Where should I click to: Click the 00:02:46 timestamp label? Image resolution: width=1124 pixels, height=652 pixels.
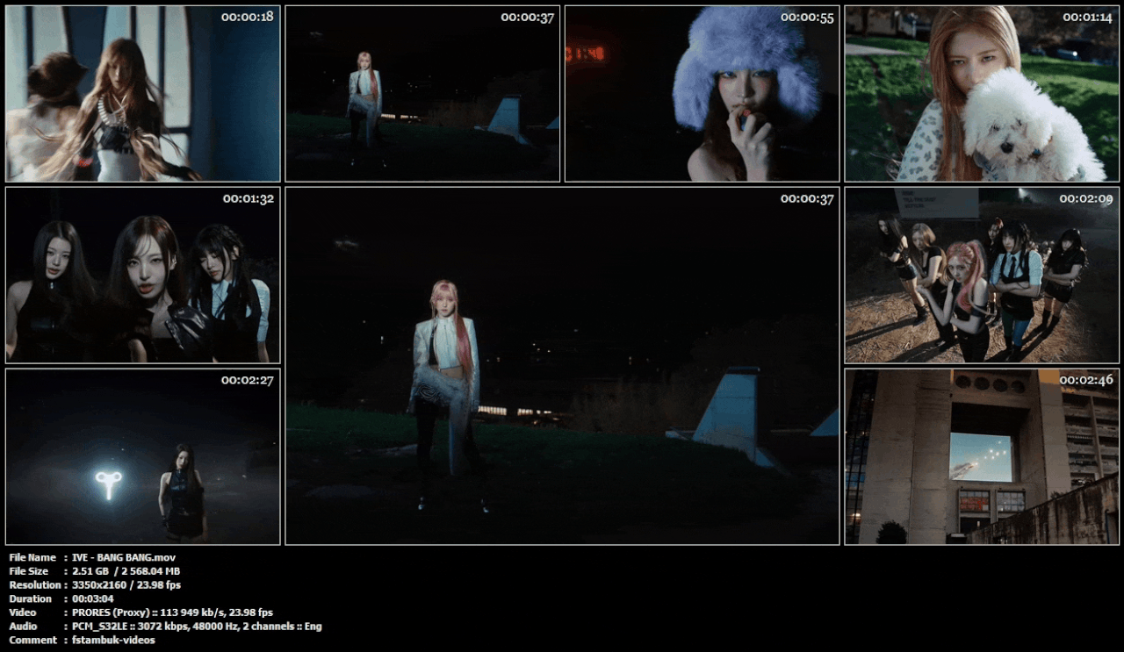tap(1087, 381)
